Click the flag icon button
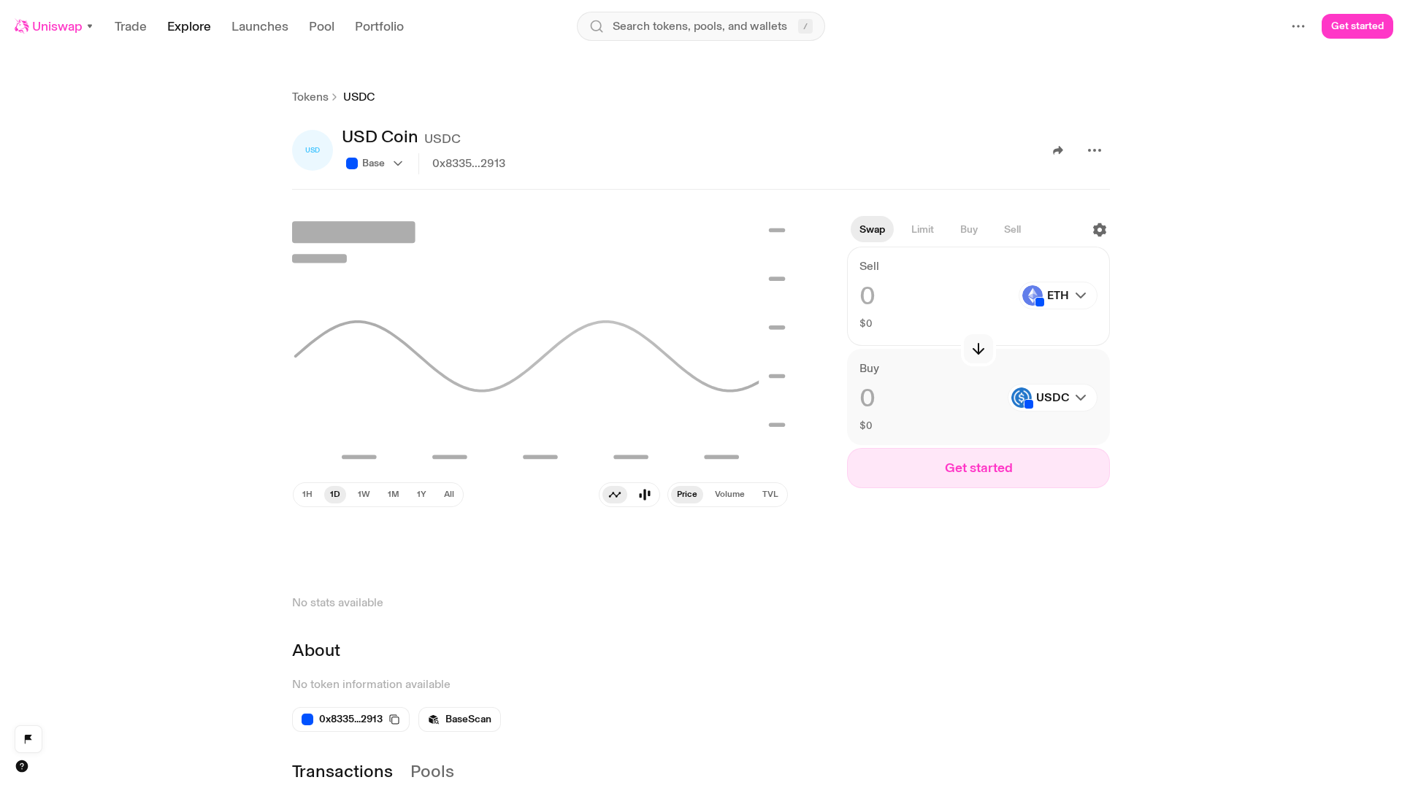 coord(28,739)
